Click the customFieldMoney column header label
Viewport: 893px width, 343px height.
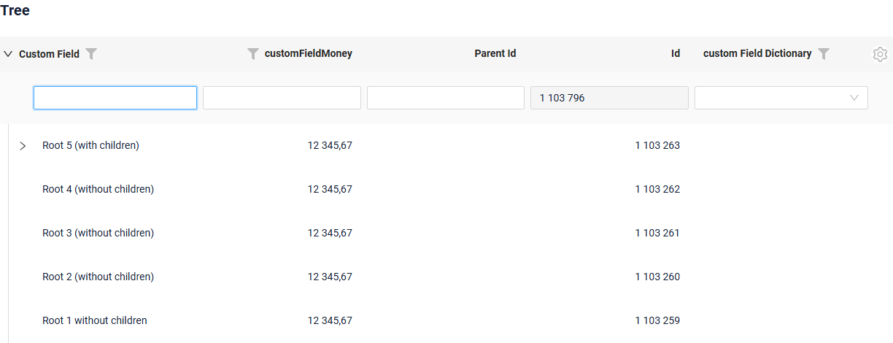click(x=309, y=53)
